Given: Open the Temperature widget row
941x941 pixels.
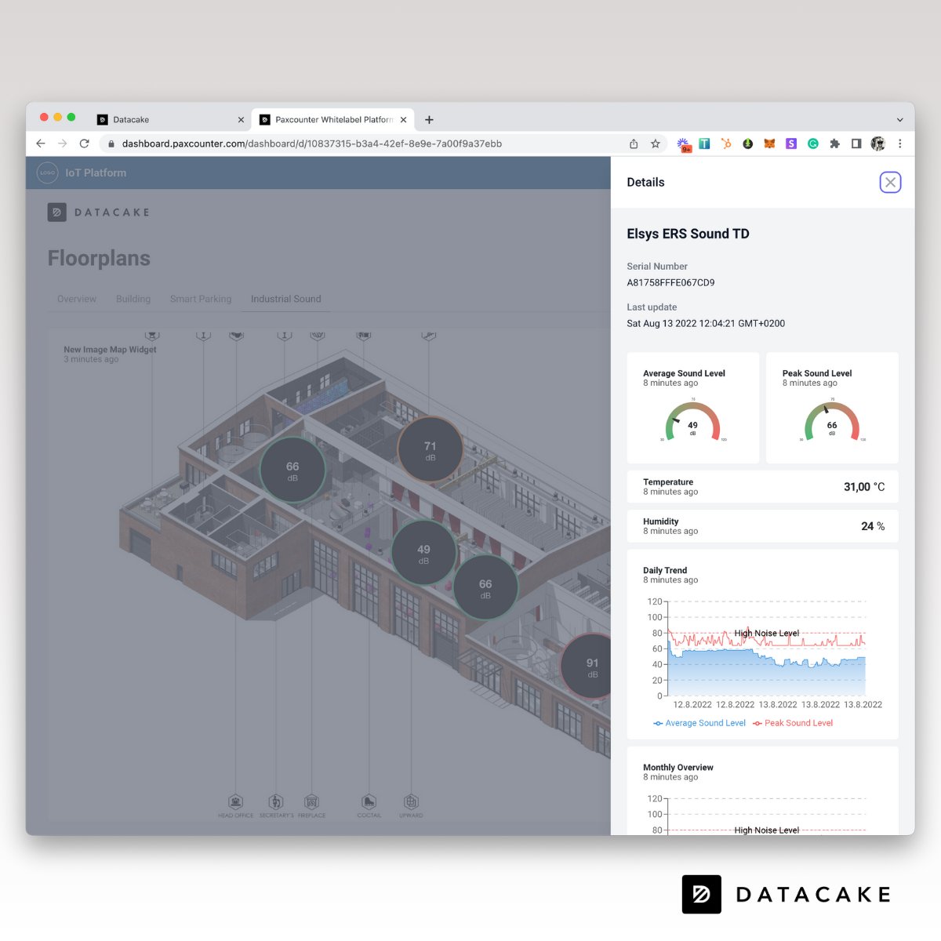Looking at the screenshot, I should (x=762, y=487).
